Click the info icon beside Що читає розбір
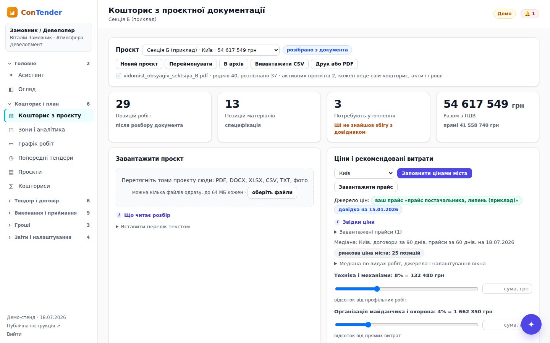This screenshot has width=550, height=343. pyautogui.click(x=119, y=215)
